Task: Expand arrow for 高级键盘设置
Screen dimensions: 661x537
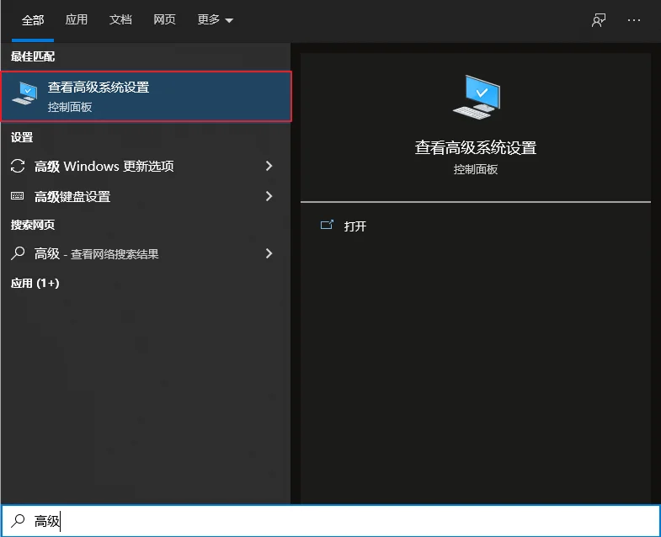Action: [269, 196]
